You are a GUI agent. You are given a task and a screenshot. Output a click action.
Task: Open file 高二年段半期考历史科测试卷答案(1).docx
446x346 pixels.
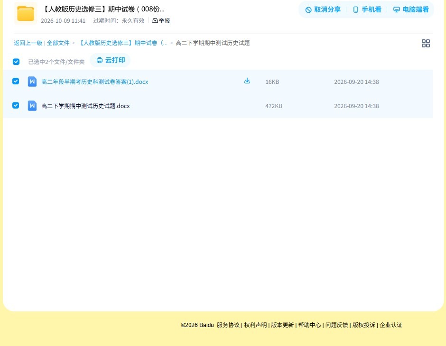95,82
